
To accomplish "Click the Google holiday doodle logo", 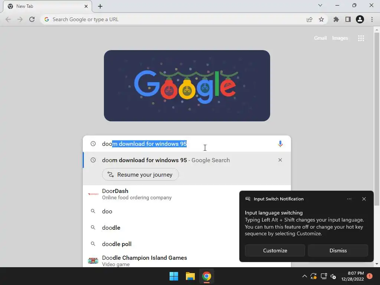I will point(187,86).
